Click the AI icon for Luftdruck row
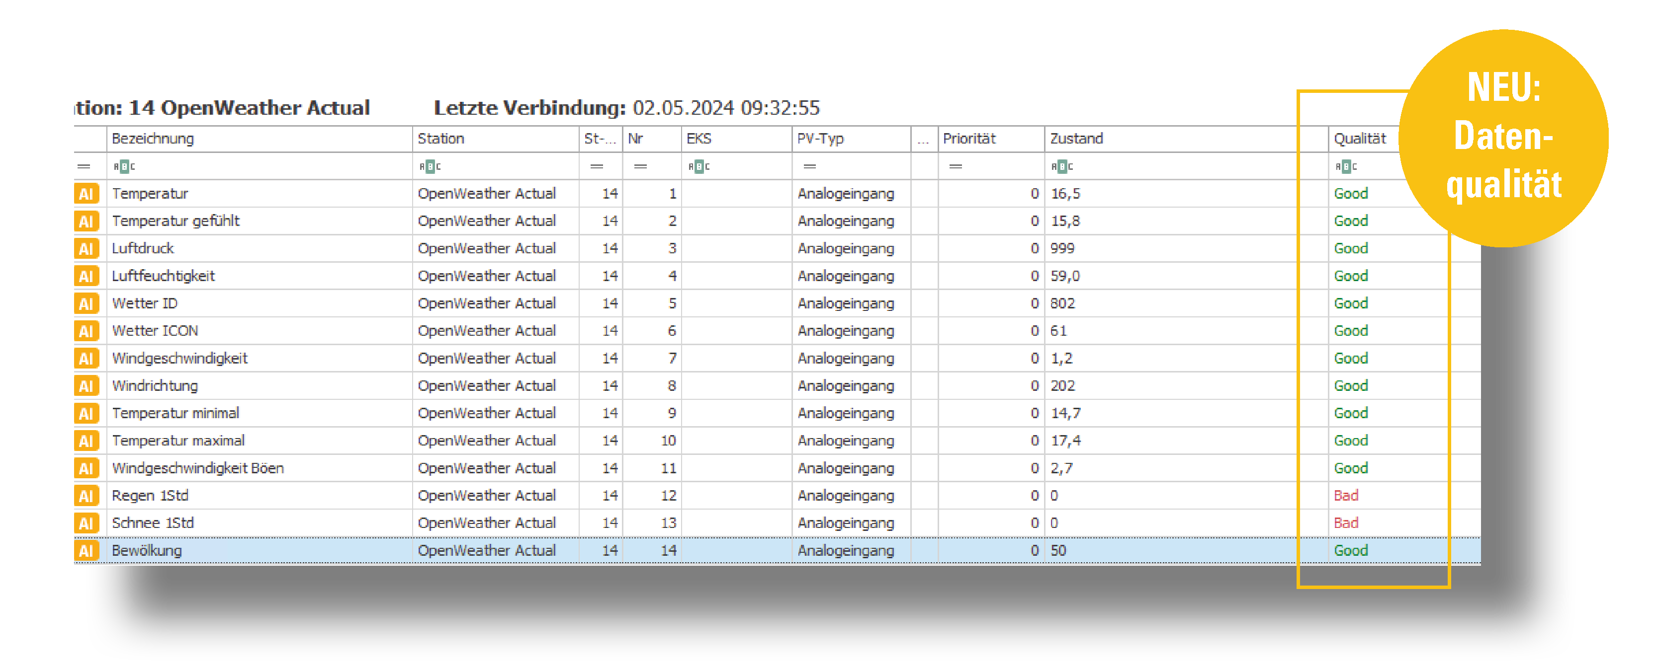 [x=86, y=249]
